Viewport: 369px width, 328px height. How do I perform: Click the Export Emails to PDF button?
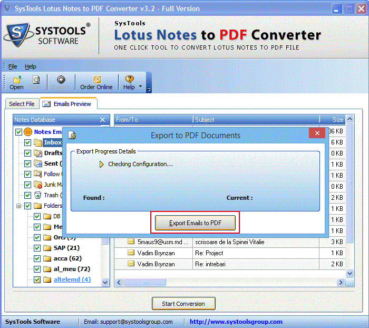(195, 223)
